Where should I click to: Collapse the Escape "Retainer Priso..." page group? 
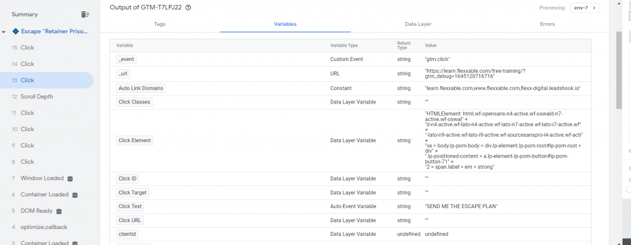(x=4, y=31)
